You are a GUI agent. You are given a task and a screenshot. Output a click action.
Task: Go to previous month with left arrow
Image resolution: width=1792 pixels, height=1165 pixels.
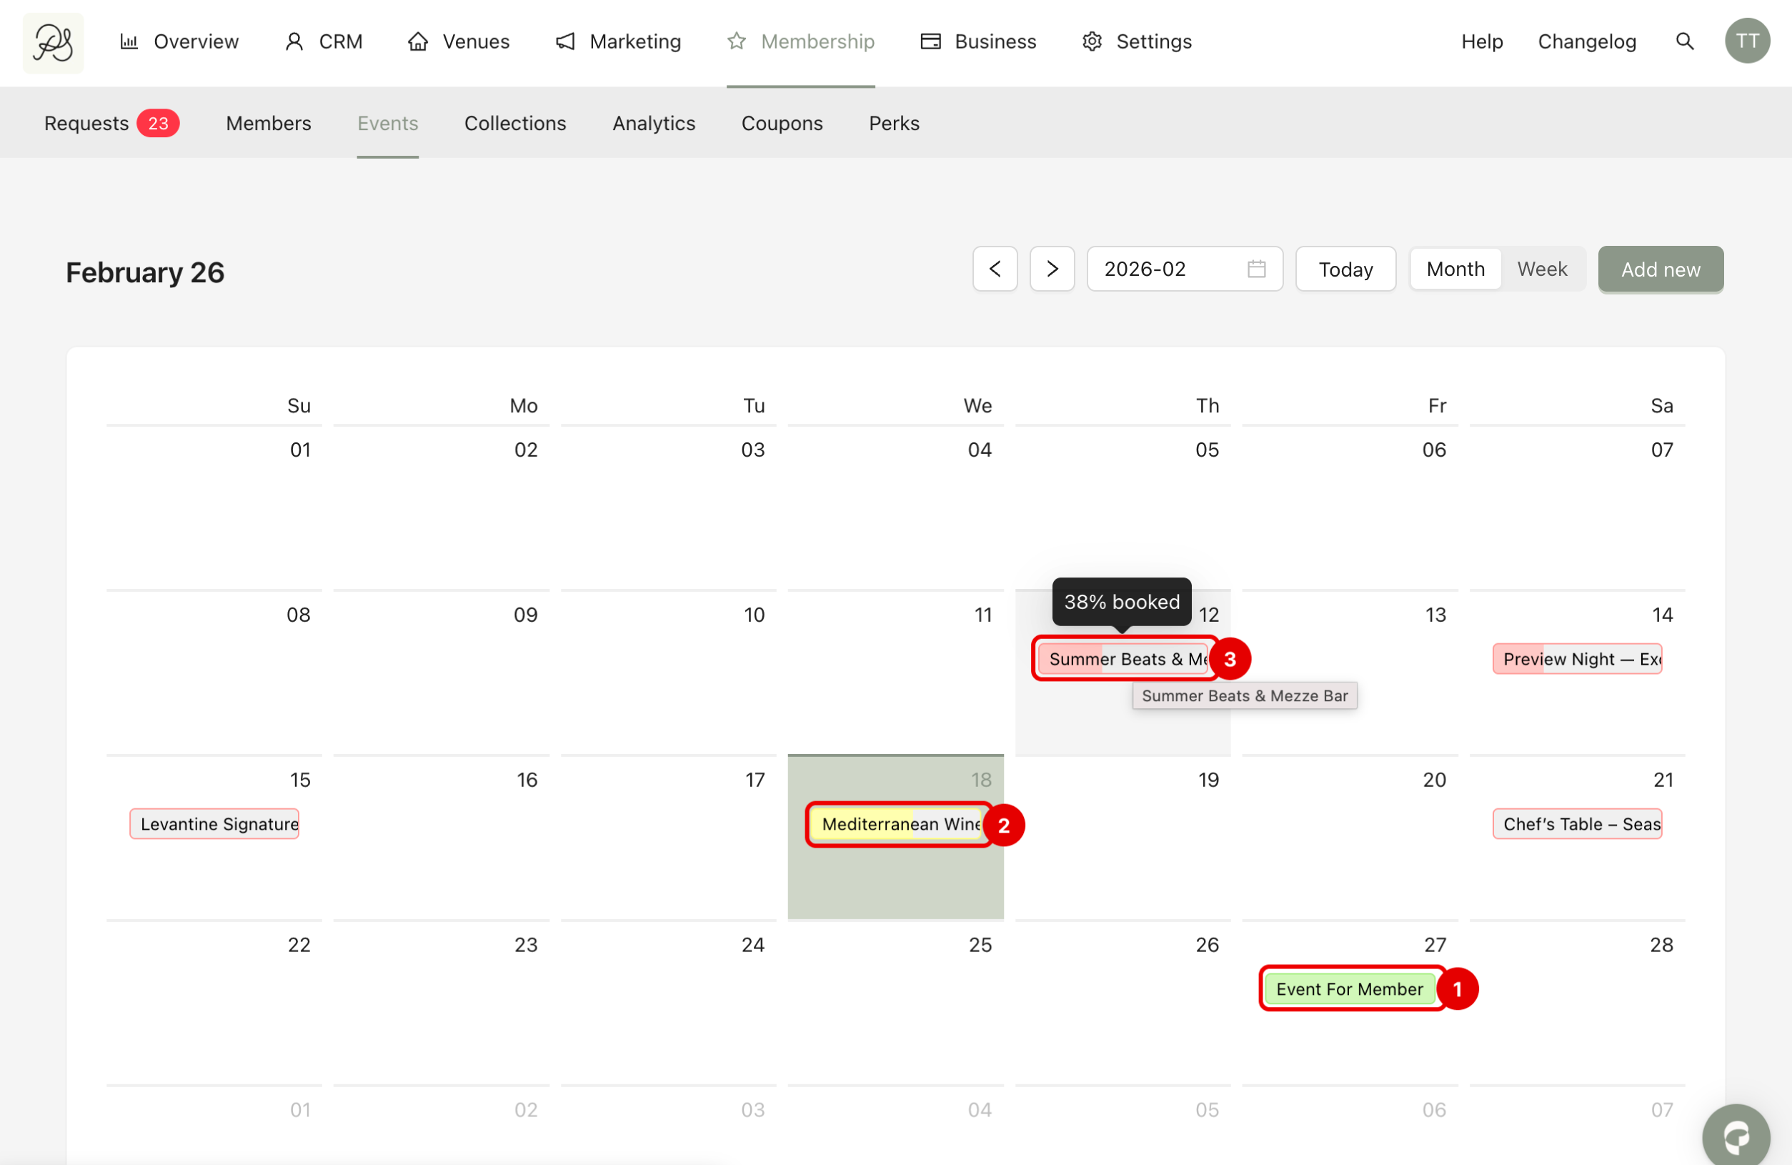coord(995,269)
